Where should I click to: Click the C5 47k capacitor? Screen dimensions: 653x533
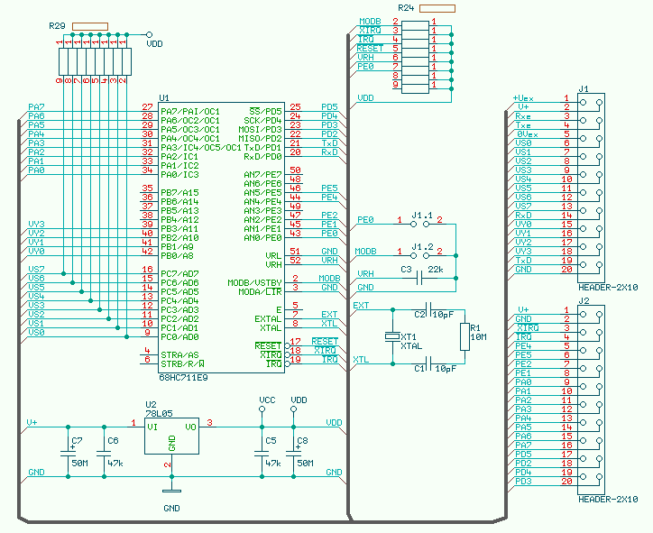coord(262,450)
